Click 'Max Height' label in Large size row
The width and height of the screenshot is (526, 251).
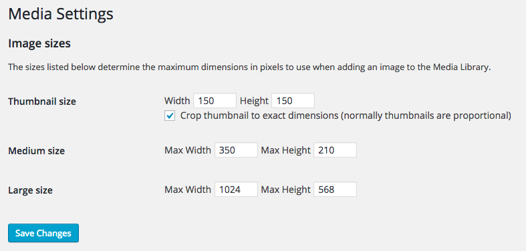pos(286,190)
